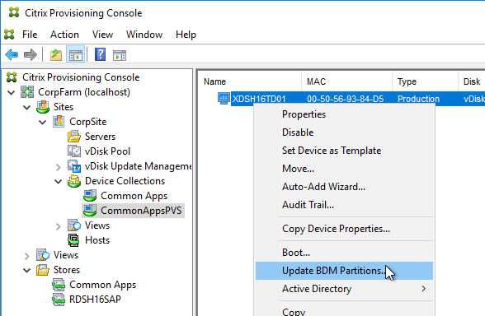
Task: Select the root Citrix Provisioning Console label
Action: (81, 77)
